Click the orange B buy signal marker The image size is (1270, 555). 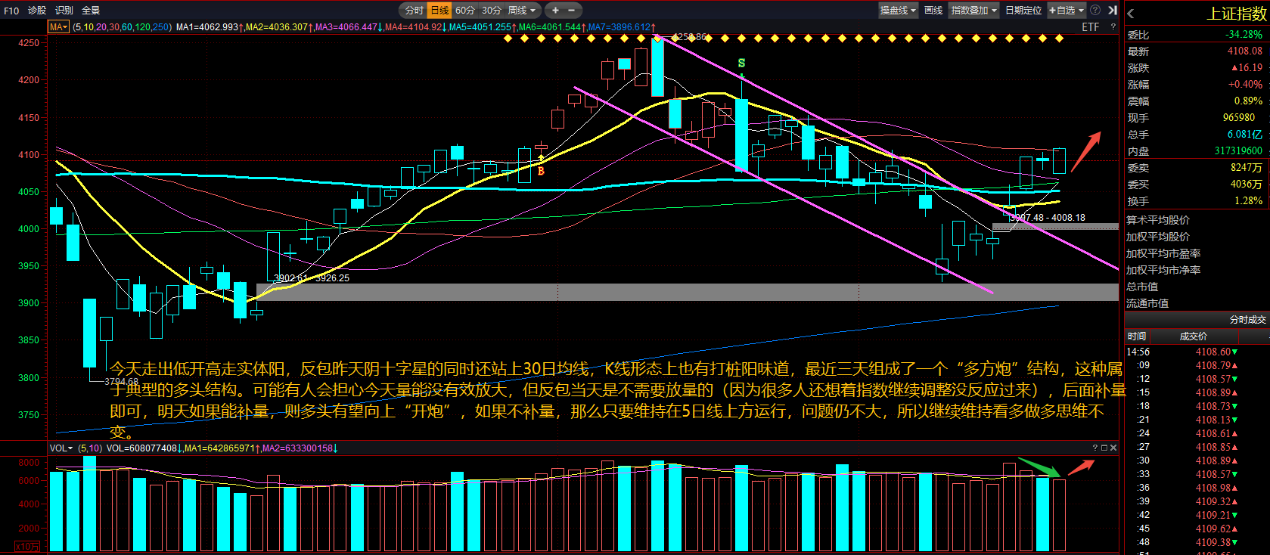click(541, 171)
